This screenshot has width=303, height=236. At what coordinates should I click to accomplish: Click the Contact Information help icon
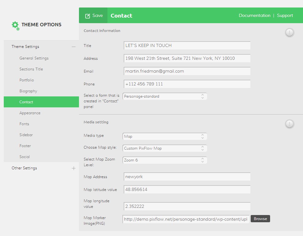point(290,33)
